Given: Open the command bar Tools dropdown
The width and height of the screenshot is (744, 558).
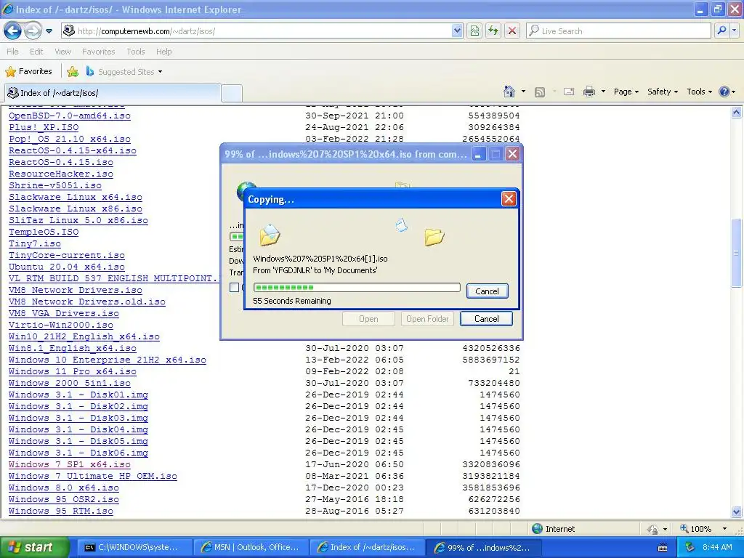Looking at the screenshot, I should point(700,92).
